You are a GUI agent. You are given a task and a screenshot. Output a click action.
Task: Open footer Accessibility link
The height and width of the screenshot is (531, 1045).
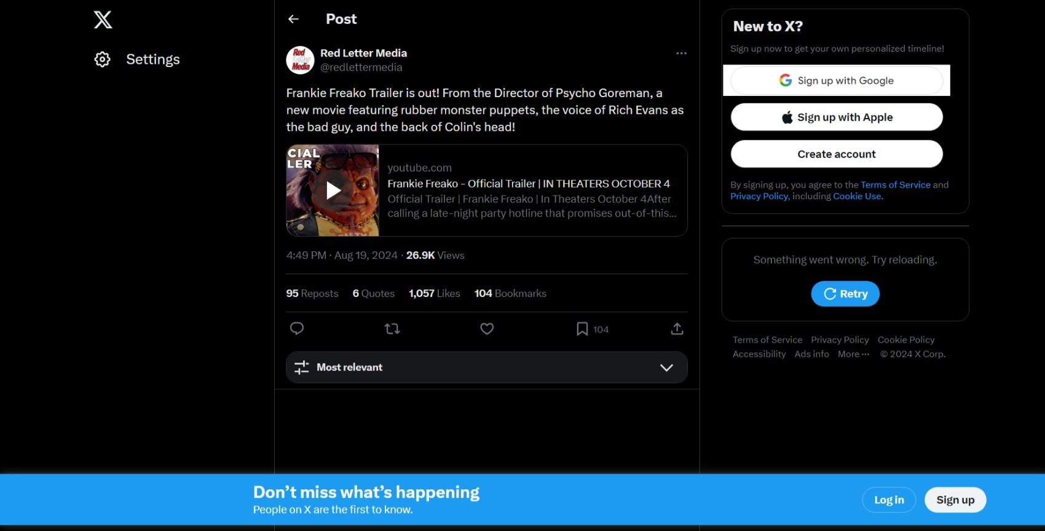(759, 354)
